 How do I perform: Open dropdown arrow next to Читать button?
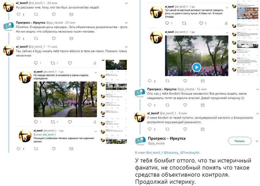click(x=257, y=141)
